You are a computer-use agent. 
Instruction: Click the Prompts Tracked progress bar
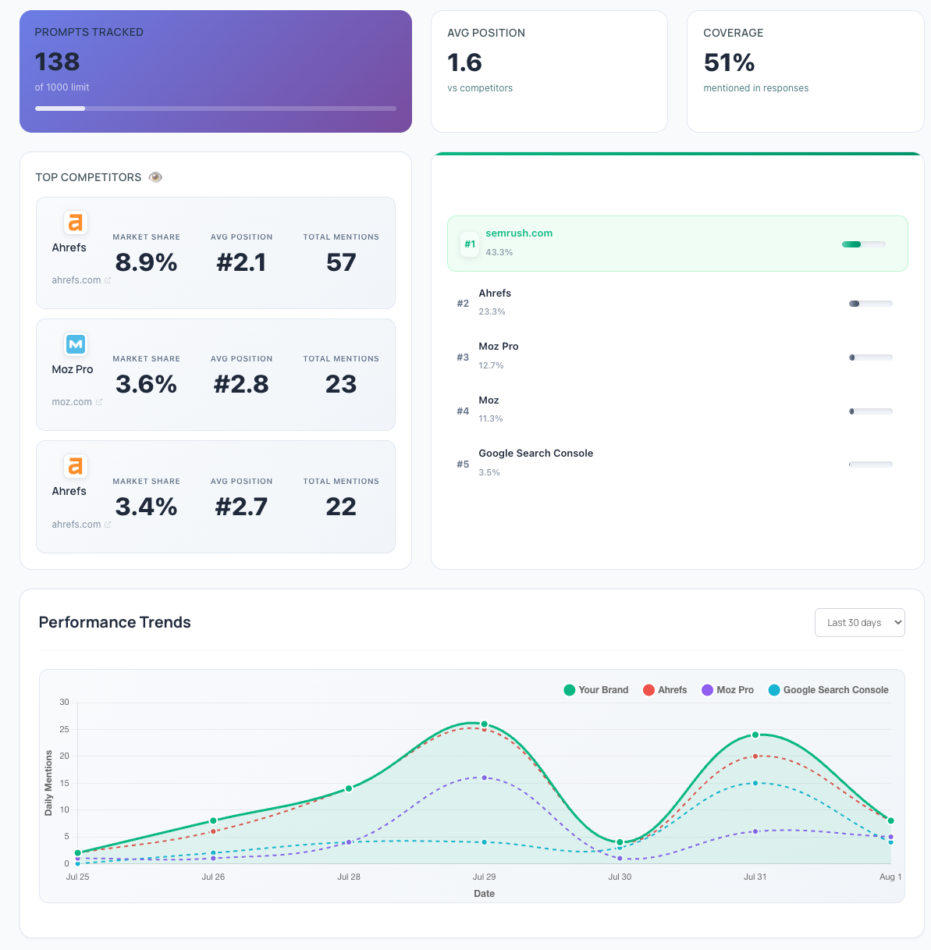215,109
